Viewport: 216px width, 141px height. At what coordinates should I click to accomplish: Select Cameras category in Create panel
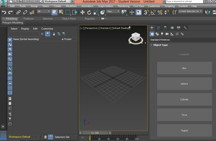click(x=167, y=34)
